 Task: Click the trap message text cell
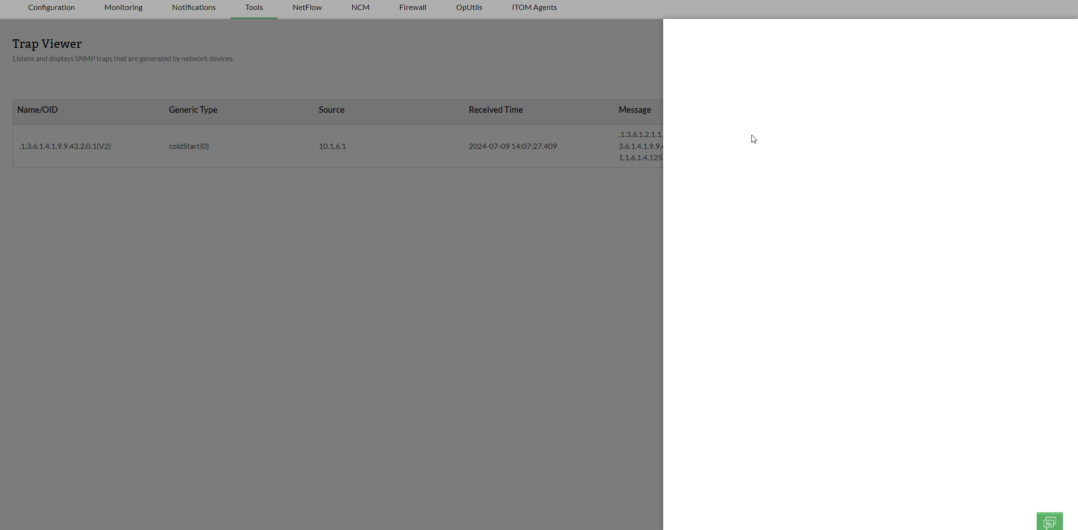point(640,146)
